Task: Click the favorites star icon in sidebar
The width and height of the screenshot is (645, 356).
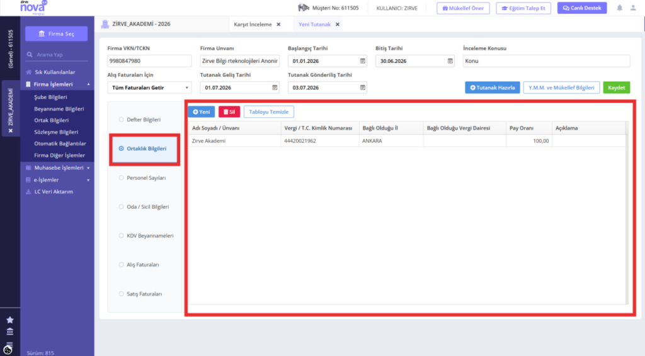Action: (x=10, y=320)
